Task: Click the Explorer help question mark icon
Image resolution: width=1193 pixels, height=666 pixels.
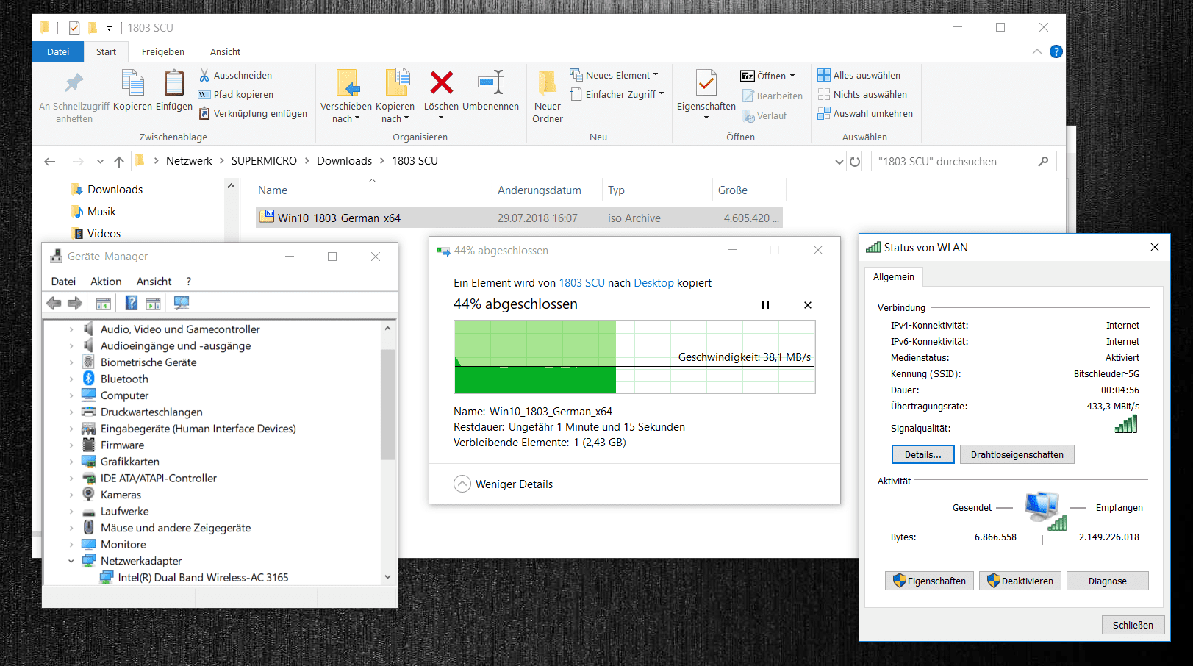Action: [1056, 51]
